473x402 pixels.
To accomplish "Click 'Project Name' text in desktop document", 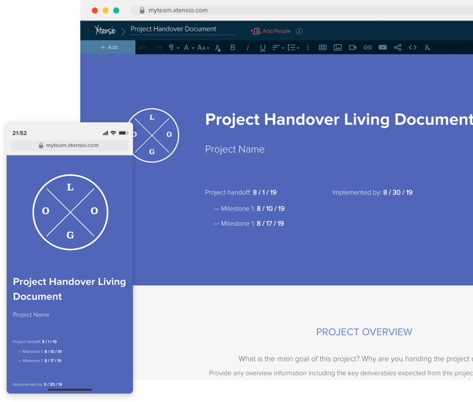I will 235,150.
